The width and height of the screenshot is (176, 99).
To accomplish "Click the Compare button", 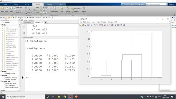I will pyautogui.click(x=18, y=10).
